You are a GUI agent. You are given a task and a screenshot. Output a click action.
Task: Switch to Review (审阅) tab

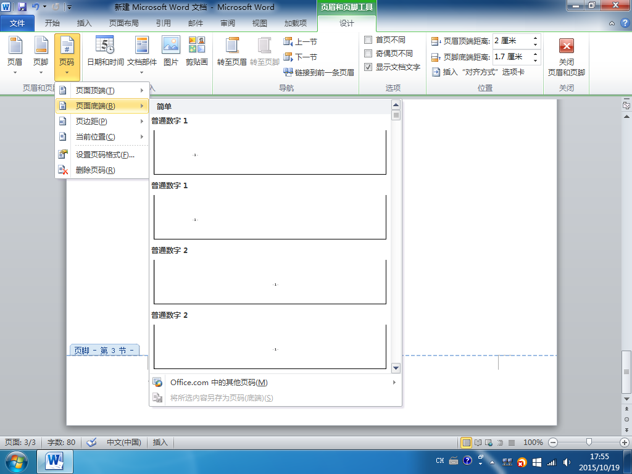[228, 23]
